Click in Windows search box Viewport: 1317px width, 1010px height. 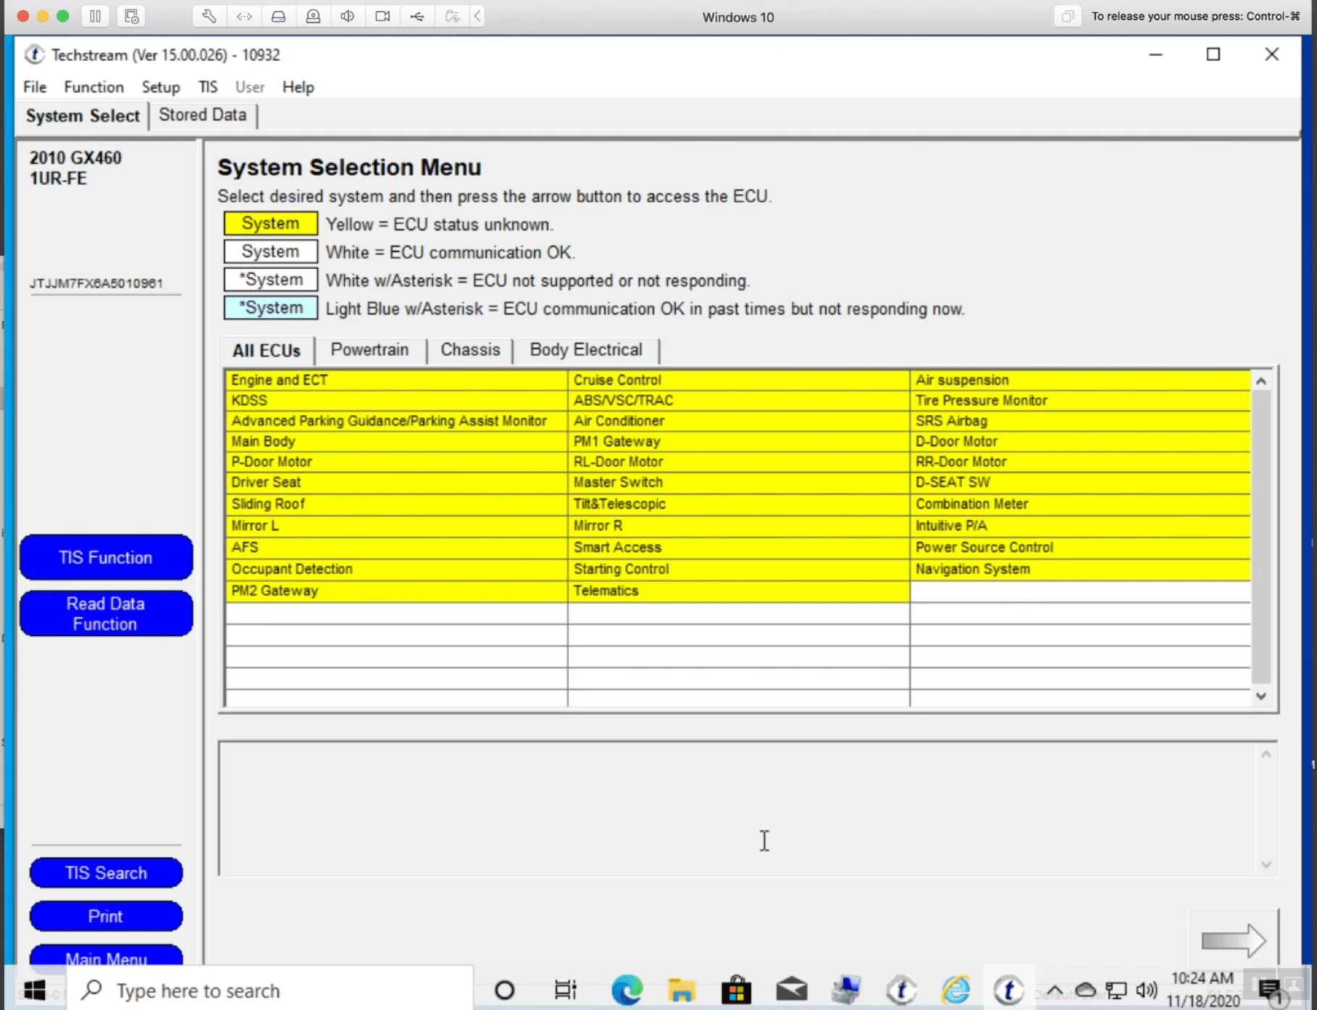(x=269, y=990)
